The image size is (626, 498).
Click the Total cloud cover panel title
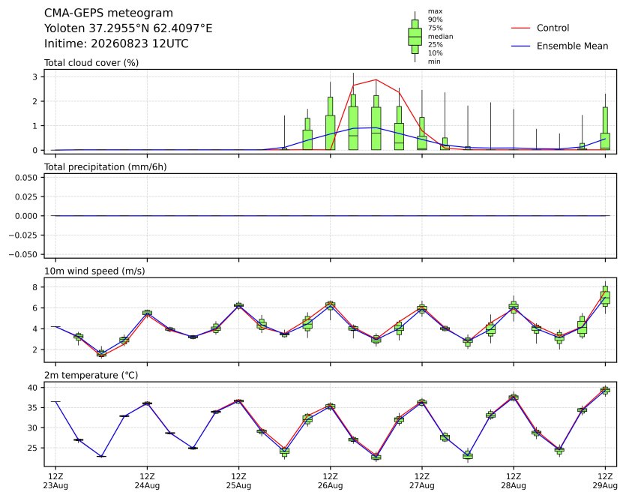pyautogui.click(x=91, y=63)
